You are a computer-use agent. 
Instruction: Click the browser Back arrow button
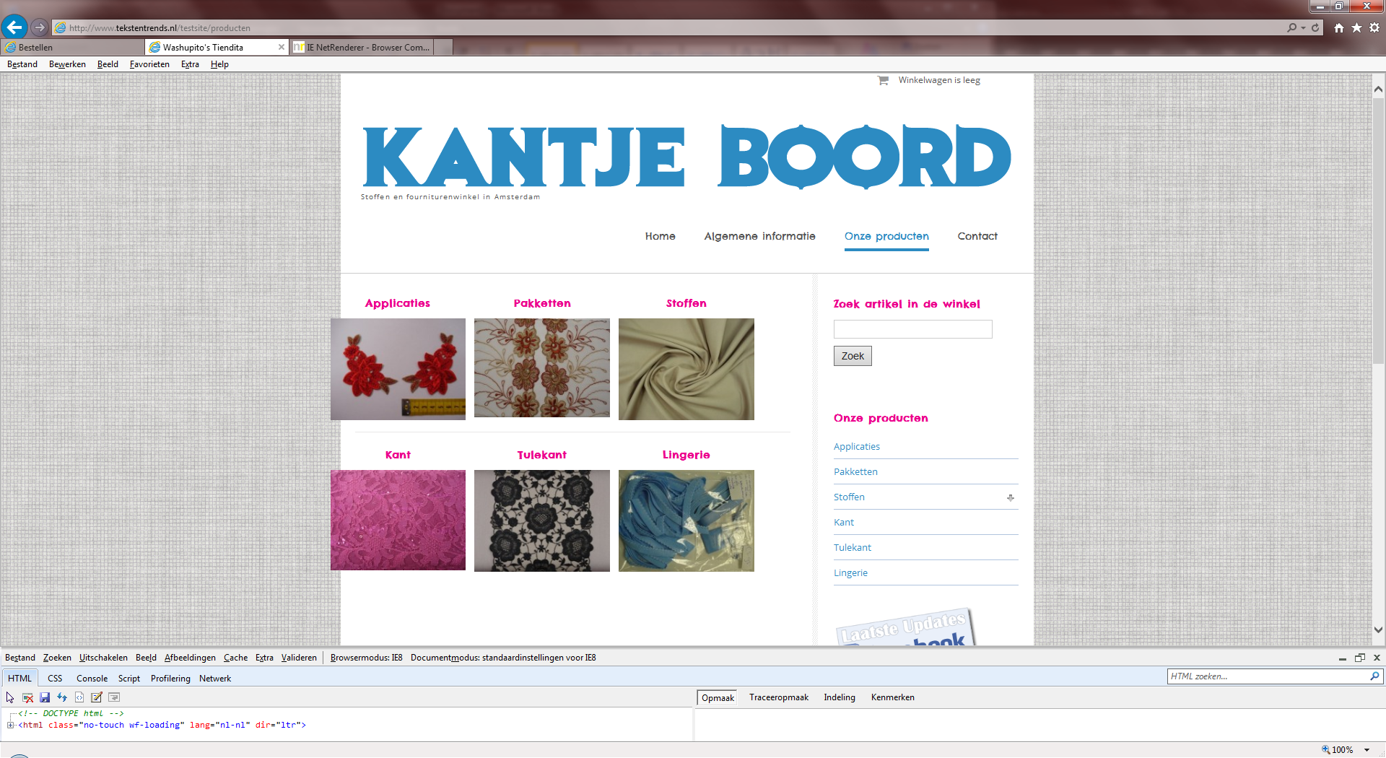pyautogui.click(x=14, y=27)
